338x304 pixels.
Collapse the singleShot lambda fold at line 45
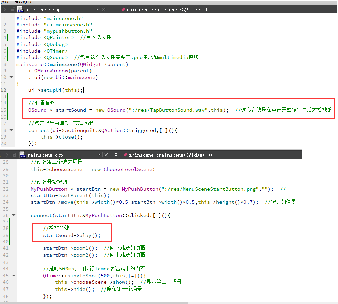tap(14, 275)
